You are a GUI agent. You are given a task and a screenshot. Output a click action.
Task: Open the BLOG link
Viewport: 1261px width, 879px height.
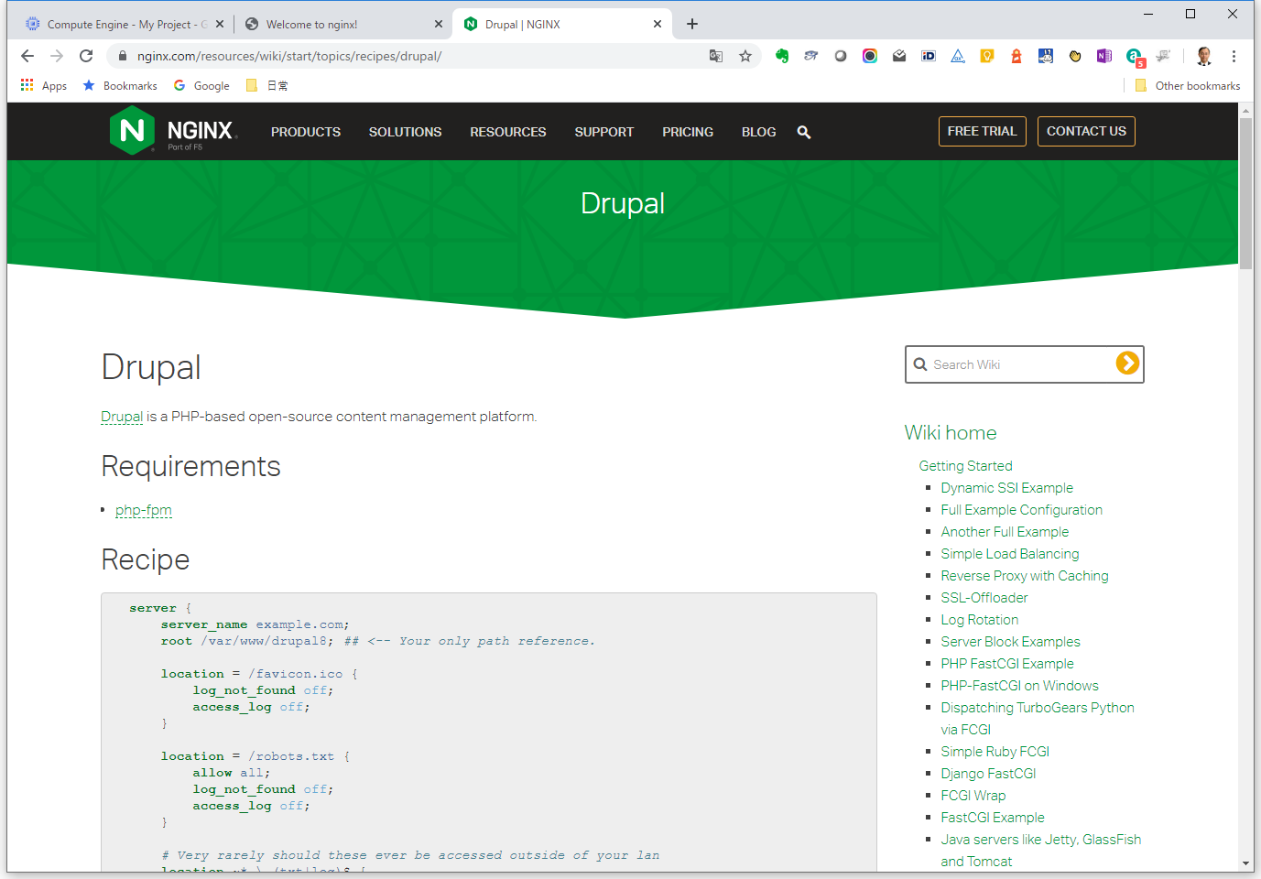click(x=758, y=132)
